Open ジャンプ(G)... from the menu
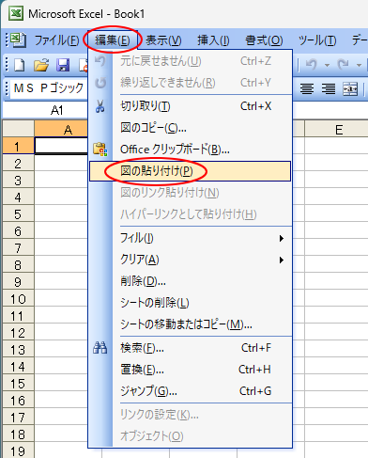The height and width of the screenshot is (458, 368). (190, 391)
